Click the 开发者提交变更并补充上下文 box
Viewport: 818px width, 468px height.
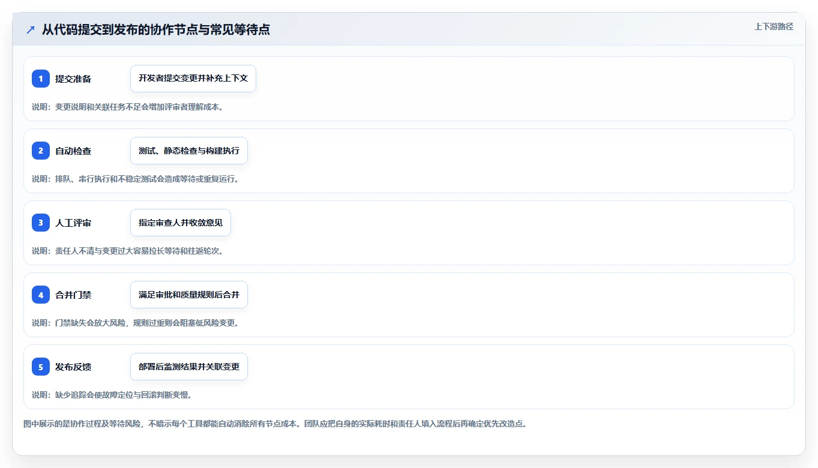pos(193,79)
